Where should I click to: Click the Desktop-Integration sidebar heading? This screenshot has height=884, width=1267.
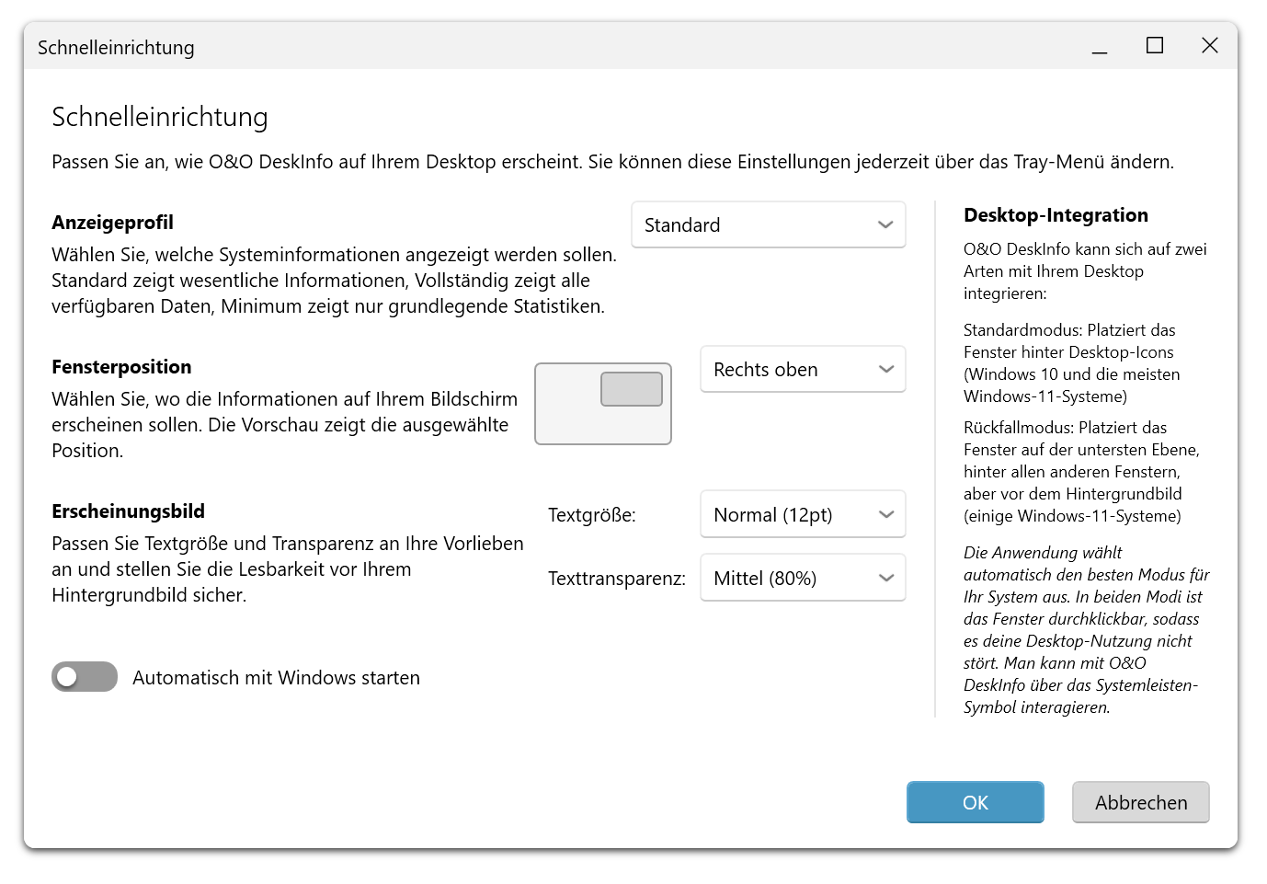point(1056,215)
